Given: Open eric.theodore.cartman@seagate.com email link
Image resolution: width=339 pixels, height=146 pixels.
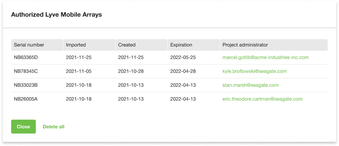Looking at the screenshot, I should [x=262, y=99].
